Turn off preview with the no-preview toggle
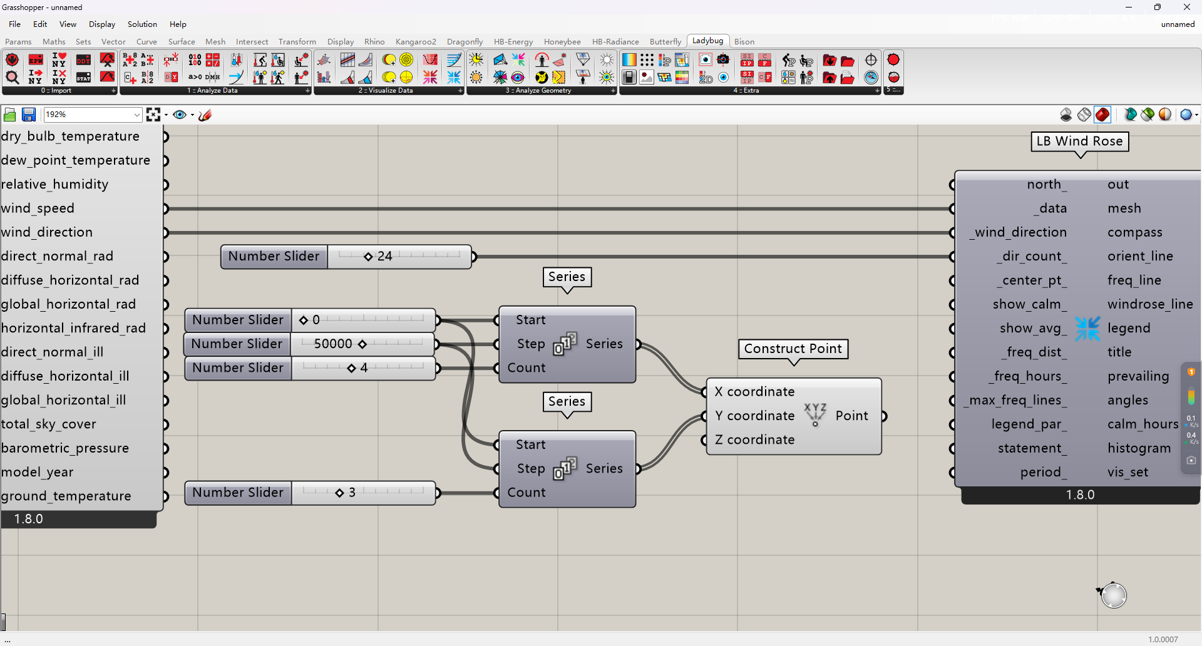The height and width of the screenshot is (646, 1202). click(x=1066, y=115)
